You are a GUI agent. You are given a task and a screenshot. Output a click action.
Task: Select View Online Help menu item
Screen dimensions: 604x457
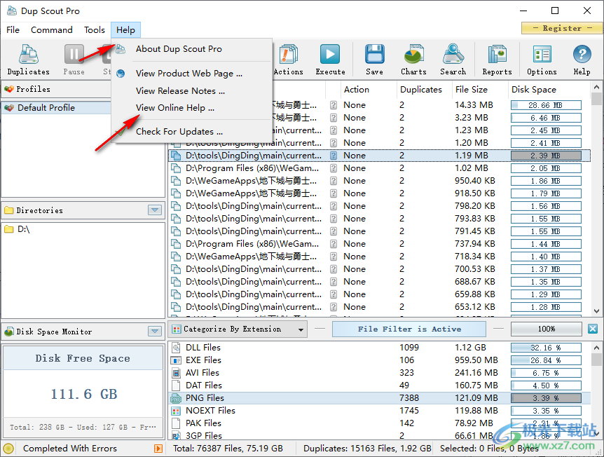(192, 108)
